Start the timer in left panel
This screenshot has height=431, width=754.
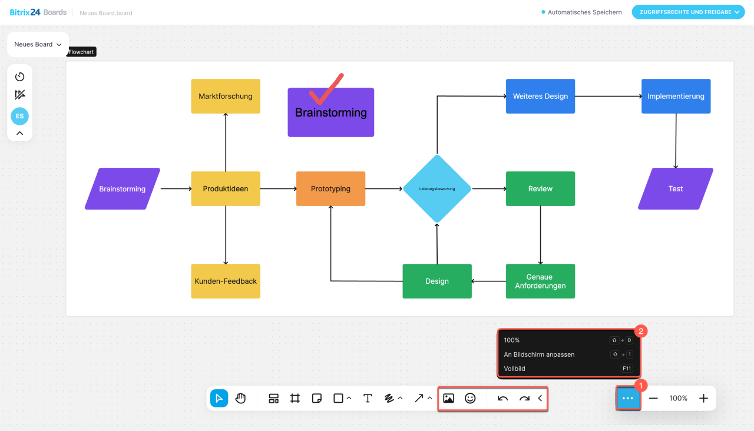[x=19, y=77]
